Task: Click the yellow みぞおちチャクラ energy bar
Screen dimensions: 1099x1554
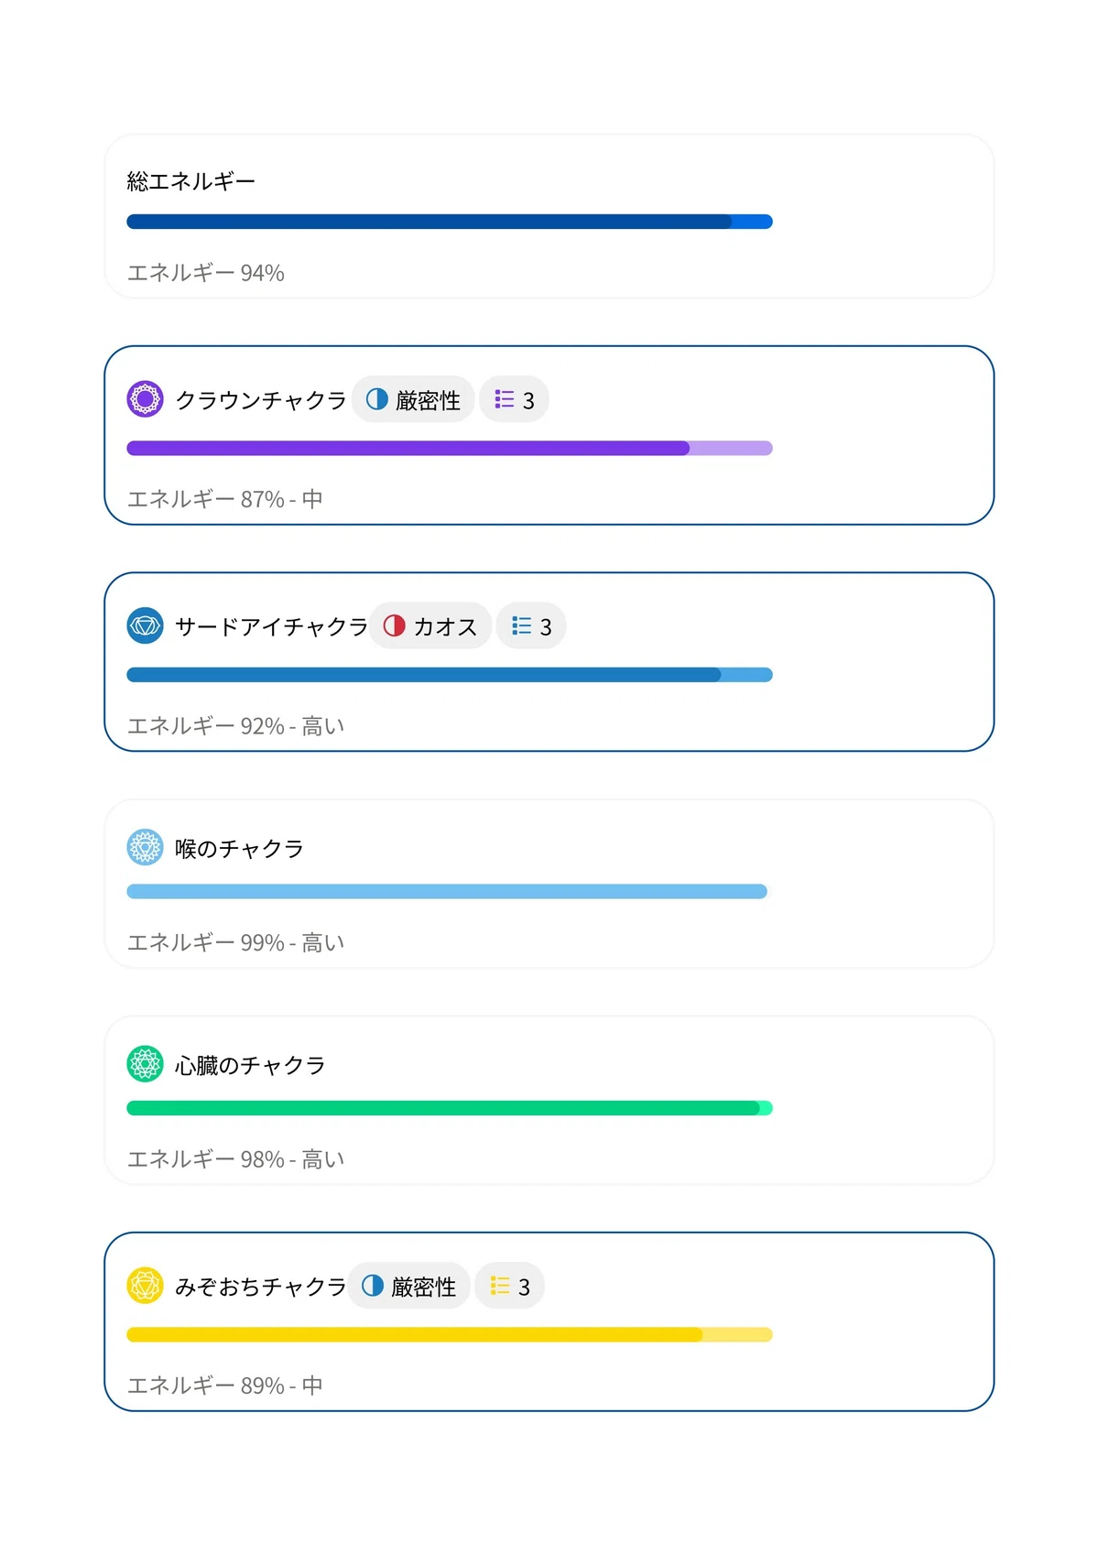Action: tap(450, 1334)
